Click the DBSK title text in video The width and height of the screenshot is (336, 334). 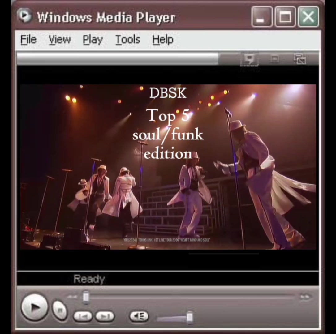168,93
